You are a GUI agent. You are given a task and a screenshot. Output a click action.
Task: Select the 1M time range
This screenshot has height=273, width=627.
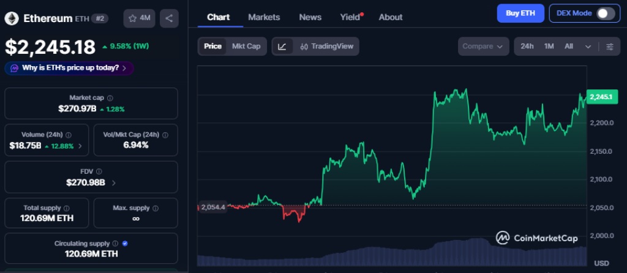(x=549, y=47)
